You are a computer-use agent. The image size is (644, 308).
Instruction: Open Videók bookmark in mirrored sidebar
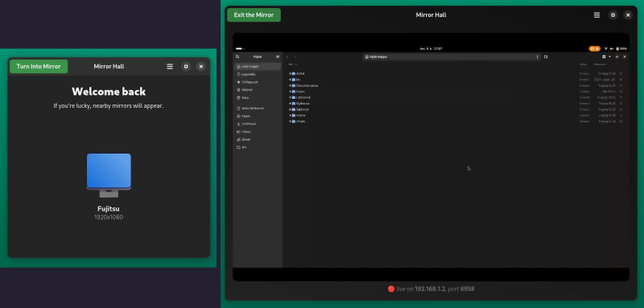258,132
